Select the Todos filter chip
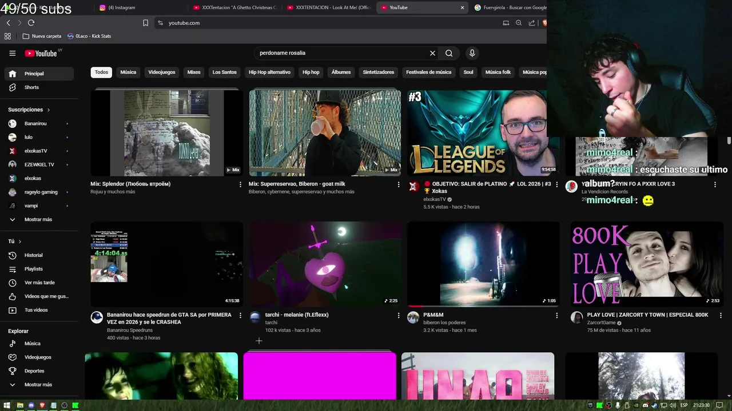This screenshot has width=732, height=411. [101, 72]
